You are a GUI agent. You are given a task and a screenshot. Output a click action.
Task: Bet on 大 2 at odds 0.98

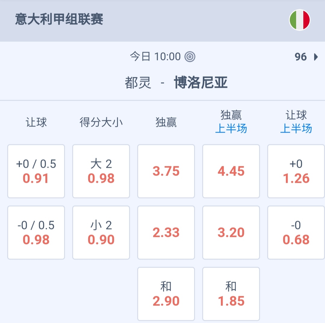[x=101, y=171]
